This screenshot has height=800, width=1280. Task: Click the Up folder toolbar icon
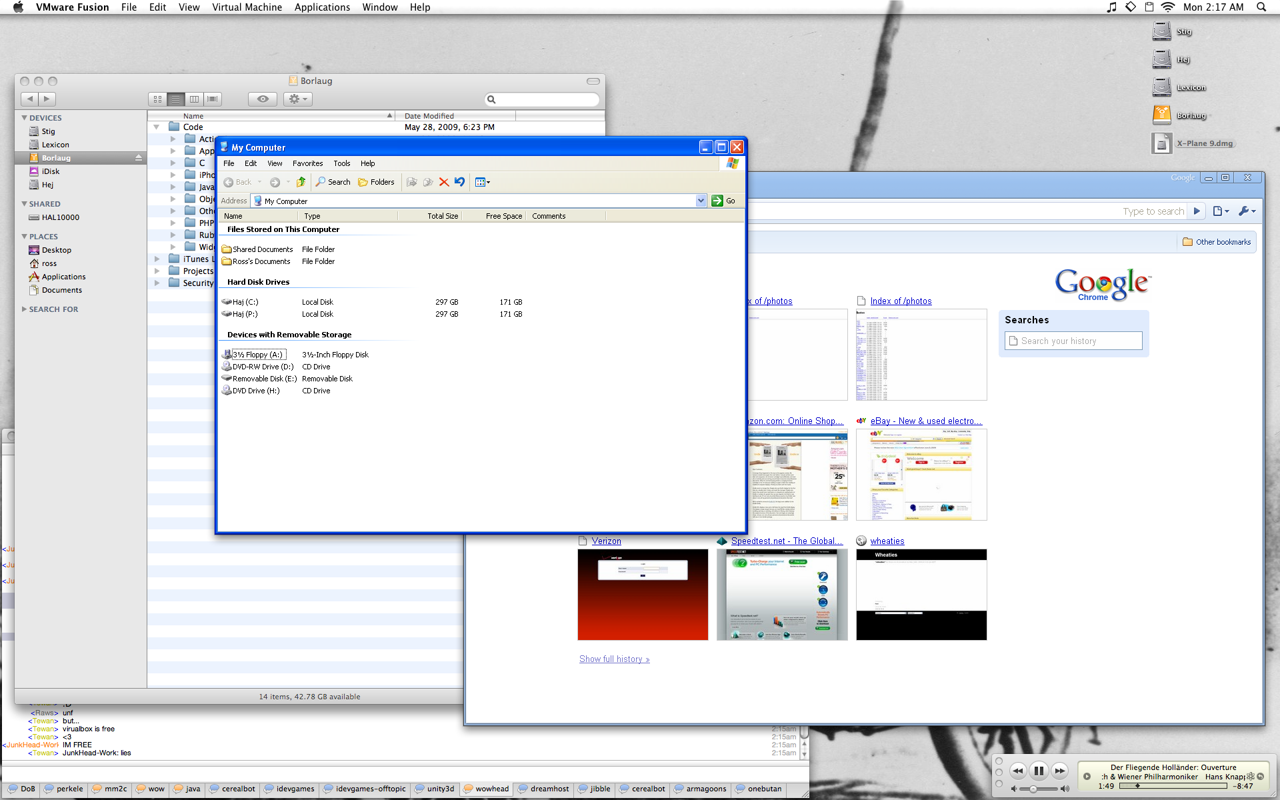click(301, 182)
